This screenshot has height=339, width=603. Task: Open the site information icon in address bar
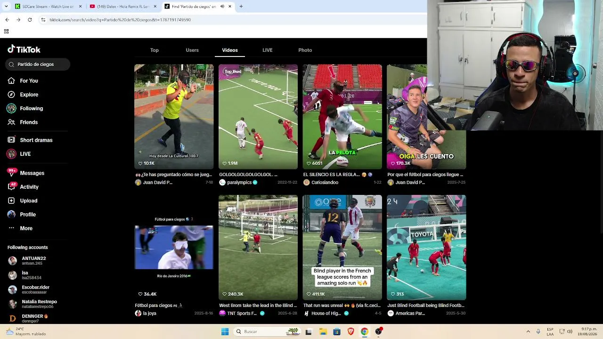pos(43,20)
